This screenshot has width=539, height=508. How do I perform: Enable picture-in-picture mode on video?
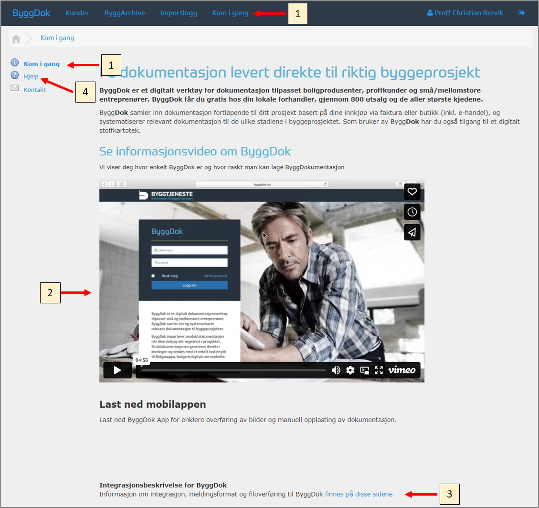(365, 370)
